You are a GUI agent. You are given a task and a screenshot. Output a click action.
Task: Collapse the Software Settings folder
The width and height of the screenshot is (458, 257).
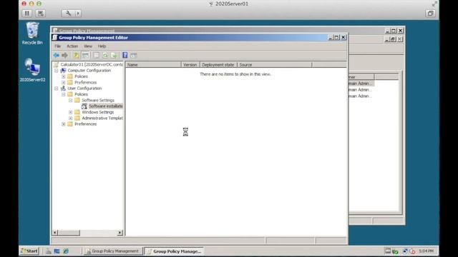pyautogui.click(x=70, y=100)
